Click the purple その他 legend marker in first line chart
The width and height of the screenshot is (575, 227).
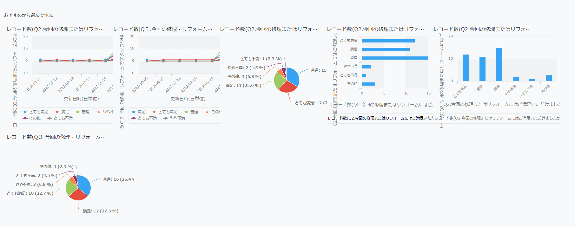pos(25,118)
